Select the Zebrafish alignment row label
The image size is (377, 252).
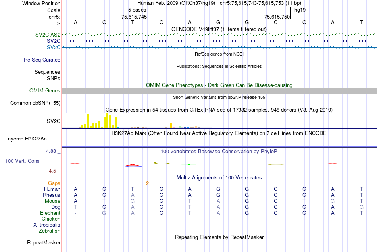click(x=50, y=231)
